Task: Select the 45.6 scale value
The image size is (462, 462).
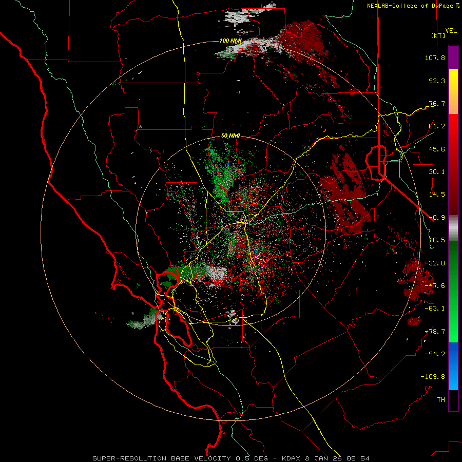Action: click(437, 149)
